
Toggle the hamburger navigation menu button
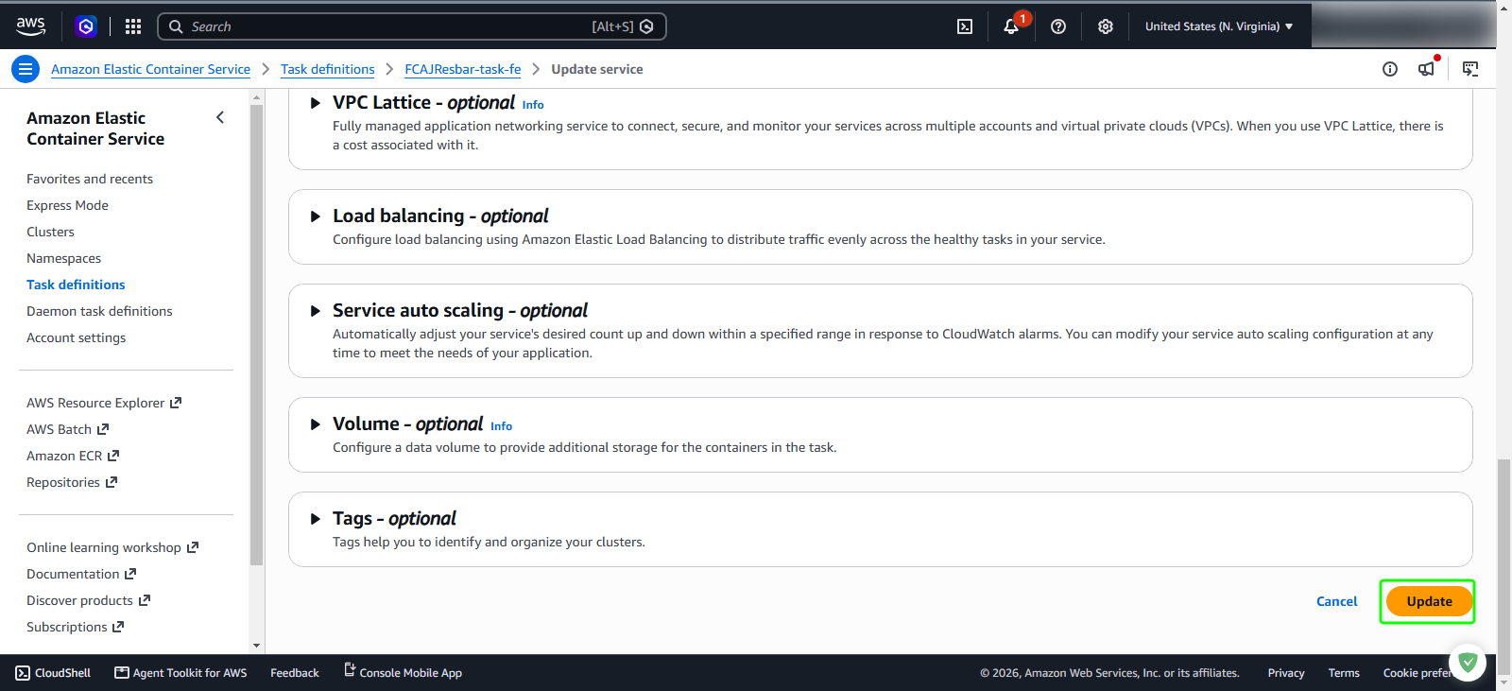click(26, 69)
